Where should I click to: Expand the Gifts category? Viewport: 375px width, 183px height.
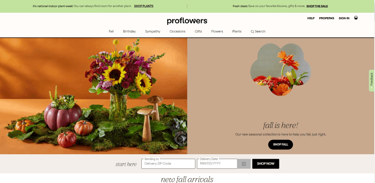(198, 31)
